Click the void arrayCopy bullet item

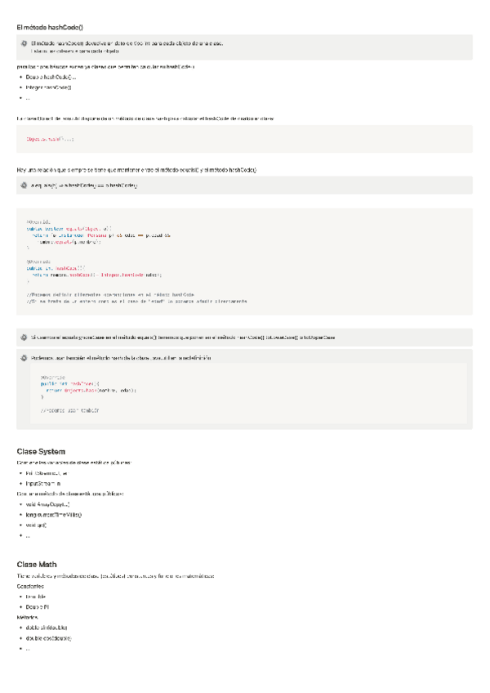coord(48,504)
